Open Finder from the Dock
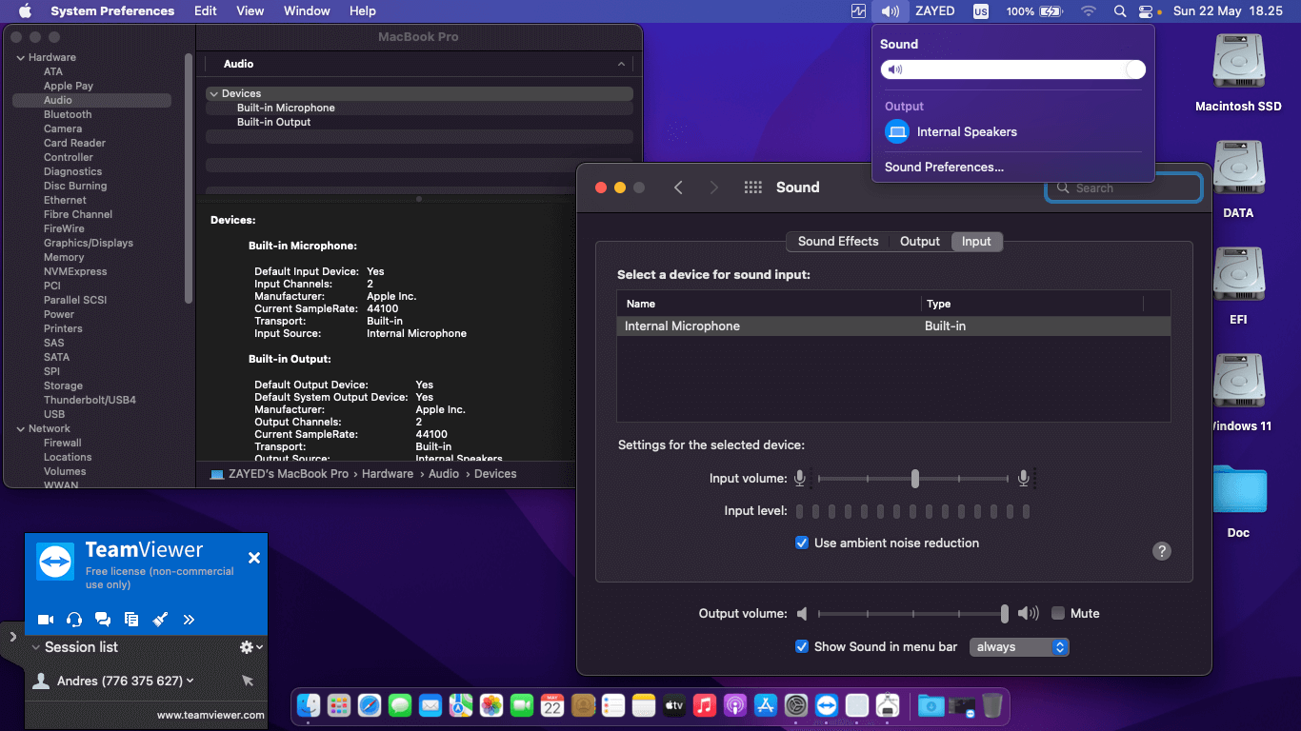Viewport: 1301px width, 731px height. click(x=308, y=705)
